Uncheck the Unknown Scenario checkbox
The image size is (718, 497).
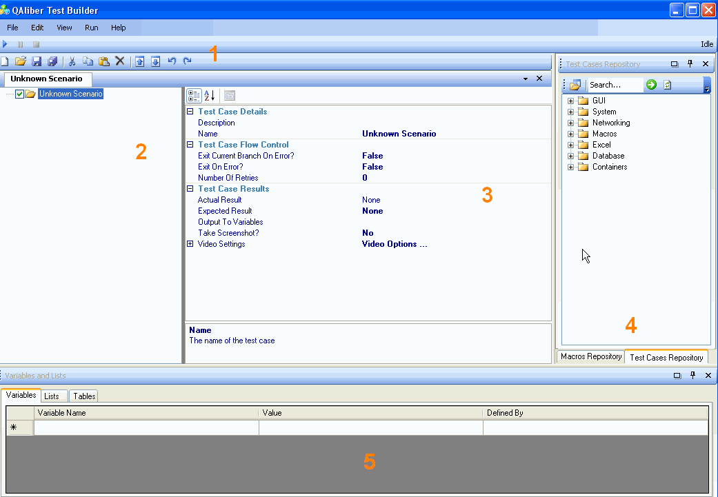pos(20,94)
